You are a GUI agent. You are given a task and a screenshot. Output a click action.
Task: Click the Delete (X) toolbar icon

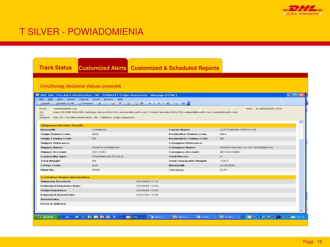coord(142,103)
